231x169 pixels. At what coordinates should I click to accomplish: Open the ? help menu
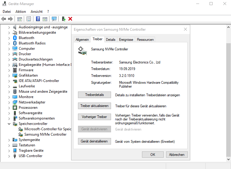48,12
